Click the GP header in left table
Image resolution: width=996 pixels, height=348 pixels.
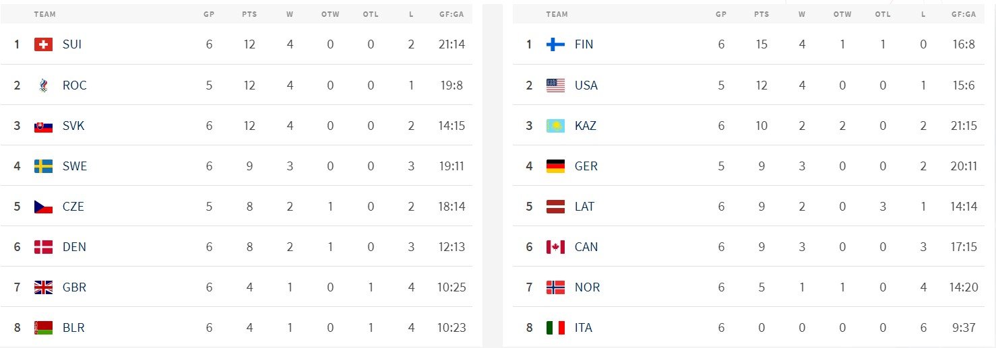pos(209,14)
